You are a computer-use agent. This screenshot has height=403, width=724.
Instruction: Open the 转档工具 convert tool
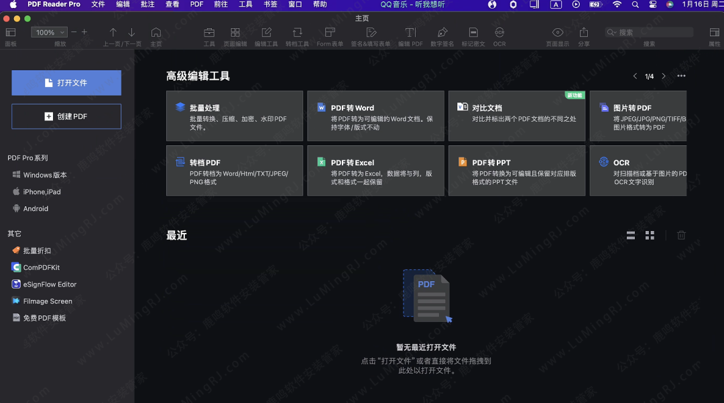[x=298, y=32]
